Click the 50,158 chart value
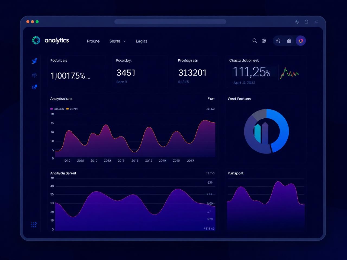This screenshot has width=347, height=260. tap(210, 173)
